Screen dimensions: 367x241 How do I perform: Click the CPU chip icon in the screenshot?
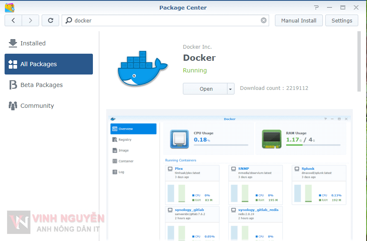point(179,139)
